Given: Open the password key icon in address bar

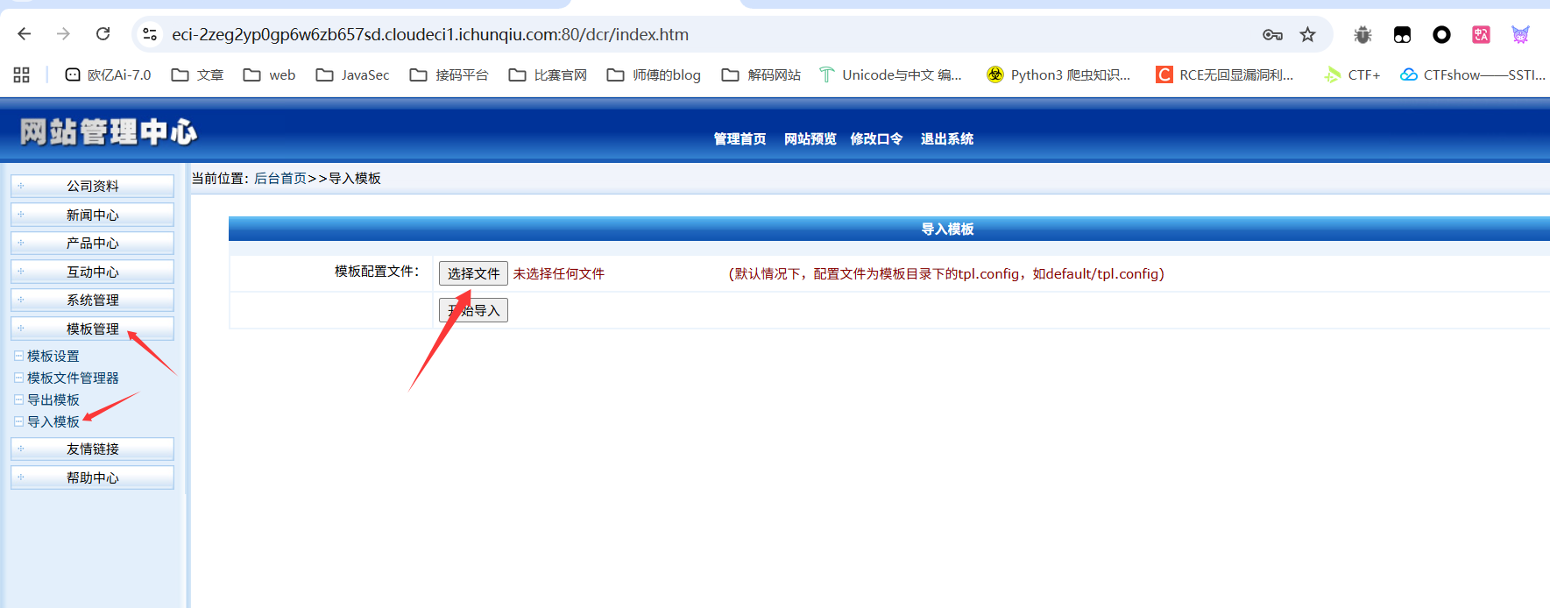Looking at the screenshot, I should (1272, 34).
